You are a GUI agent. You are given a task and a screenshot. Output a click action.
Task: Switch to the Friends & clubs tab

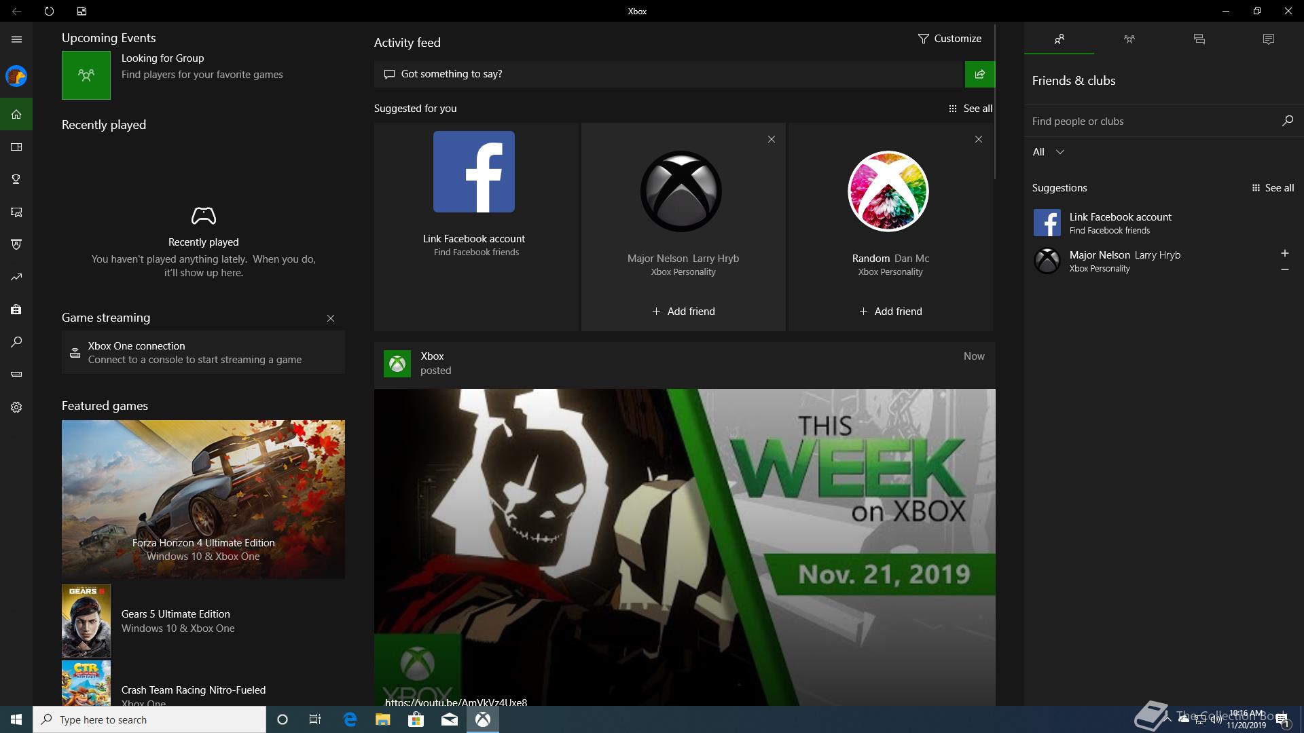point(1059,39)
